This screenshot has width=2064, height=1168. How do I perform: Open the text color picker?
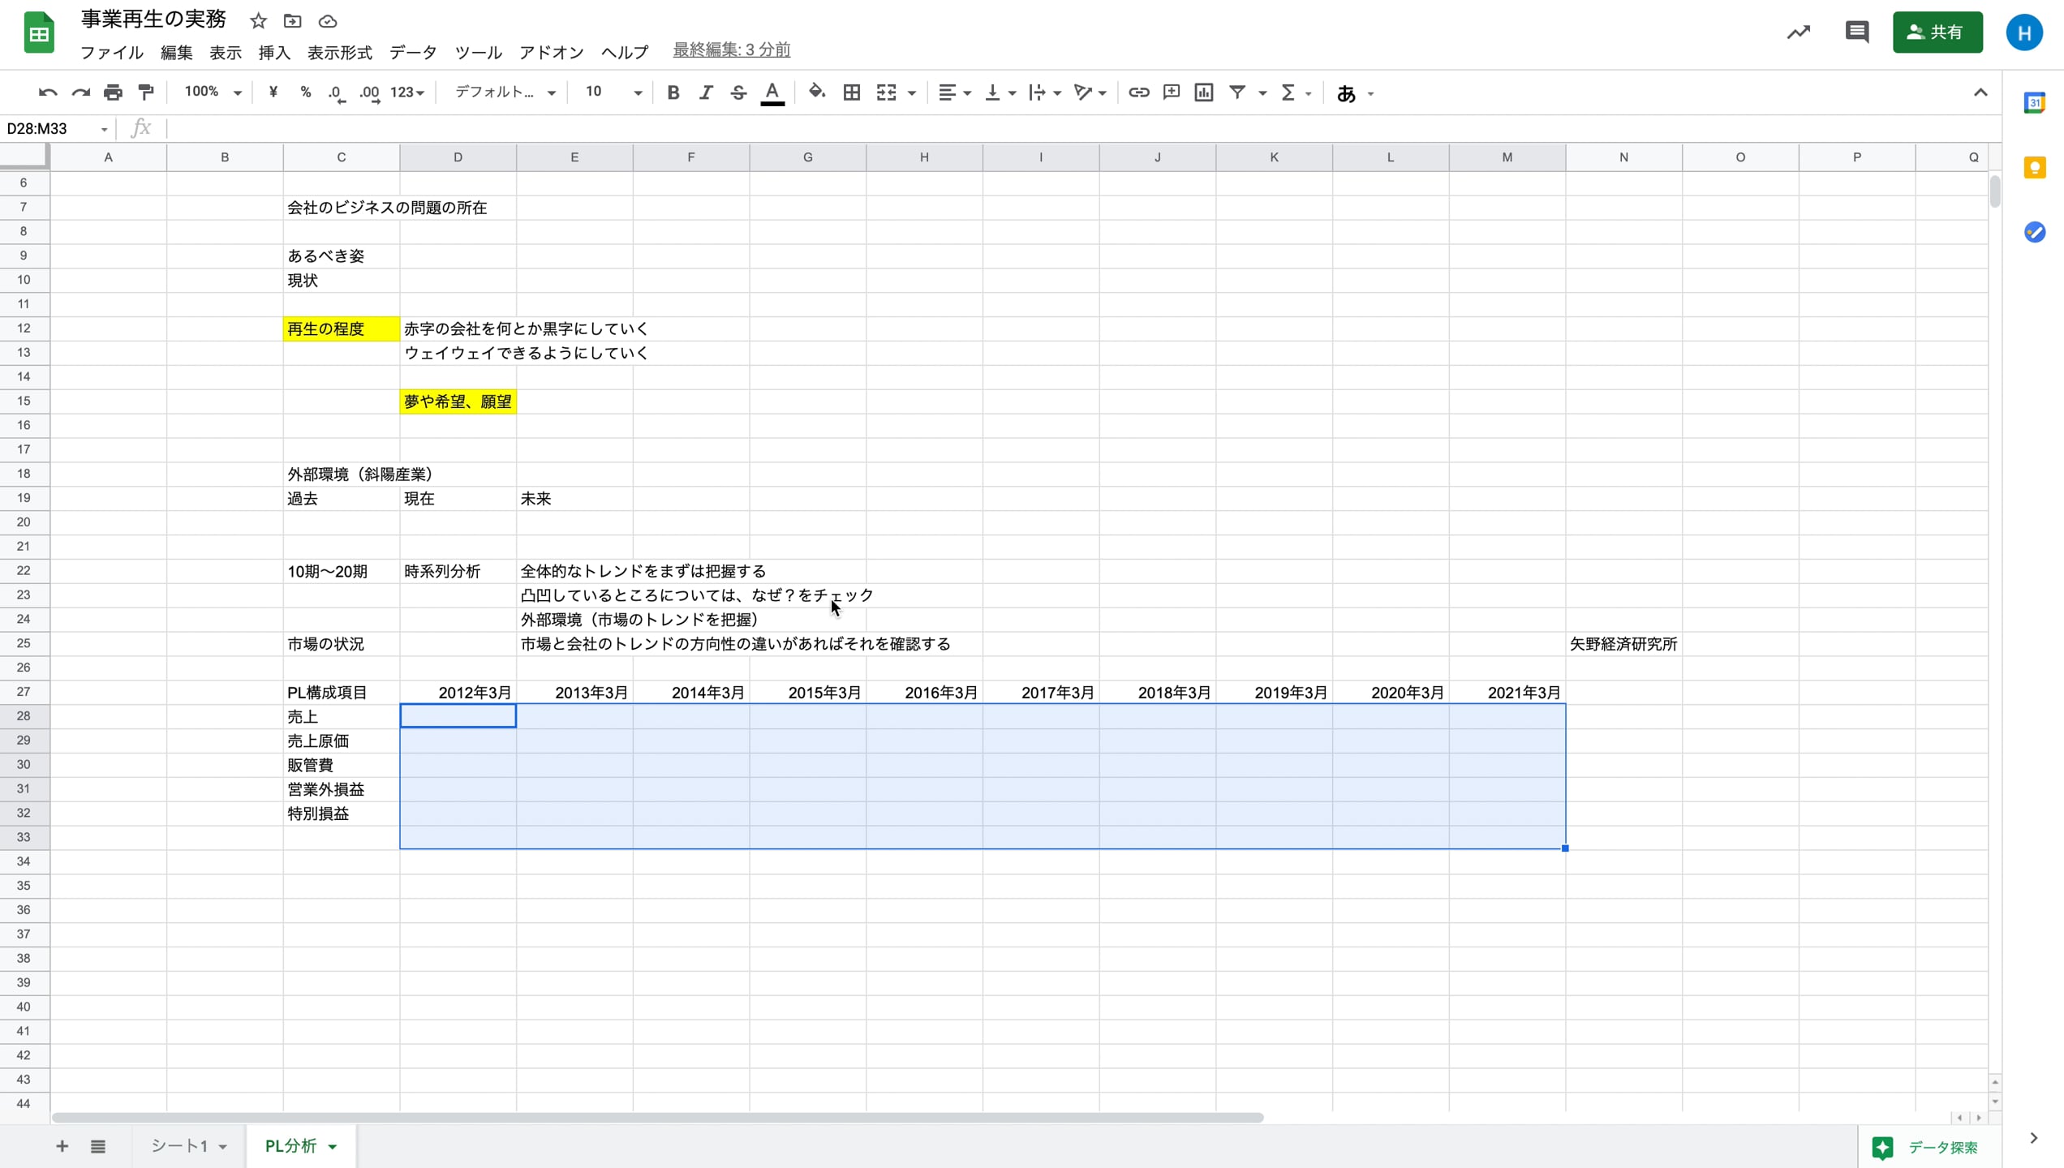[x=772, y=92]
